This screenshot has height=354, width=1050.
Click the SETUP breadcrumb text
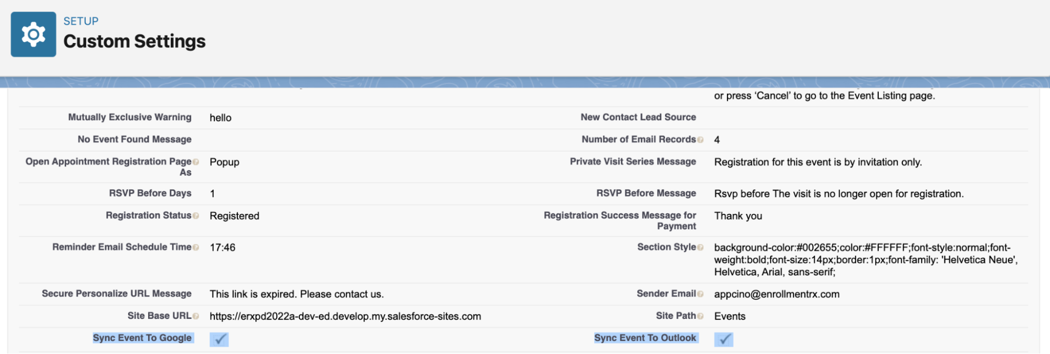(81, 21)
